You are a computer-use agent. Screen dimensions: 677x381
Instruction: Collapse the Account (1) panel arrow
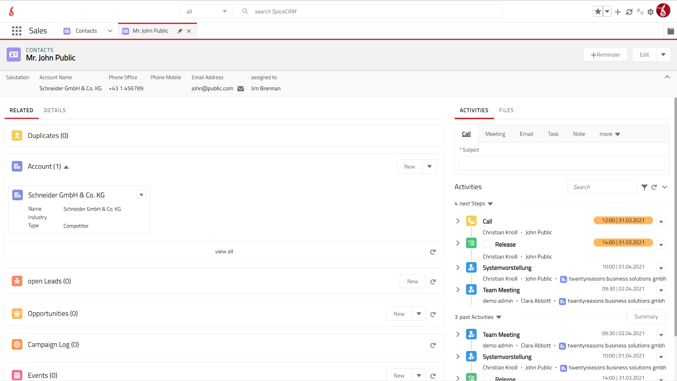(66, 167)
